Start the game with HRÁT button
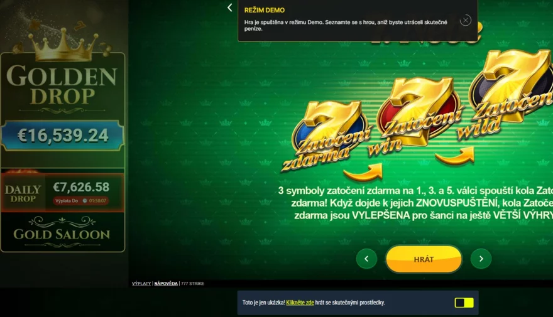553x317 pixels. tap(424, 259)
